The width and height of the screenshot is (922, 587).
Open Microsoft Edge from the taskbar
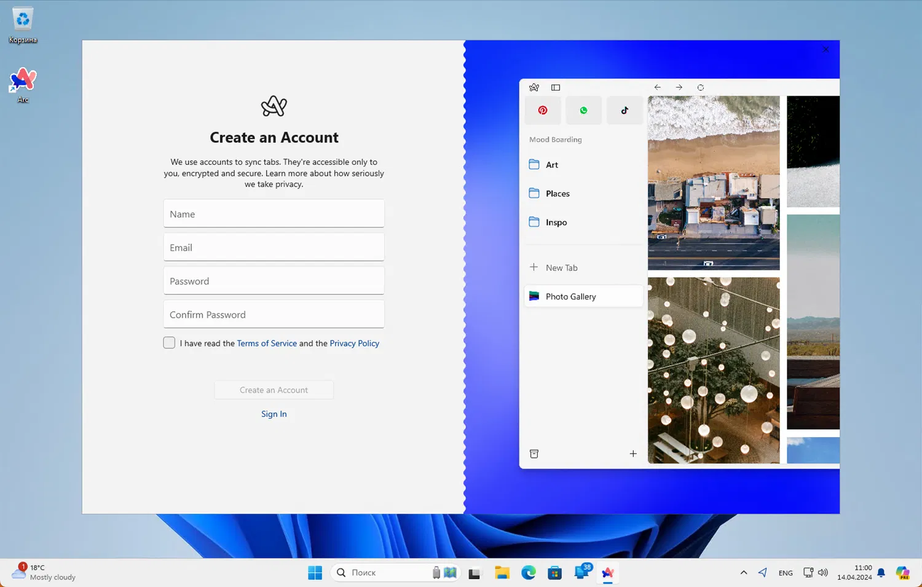point(529,573)
